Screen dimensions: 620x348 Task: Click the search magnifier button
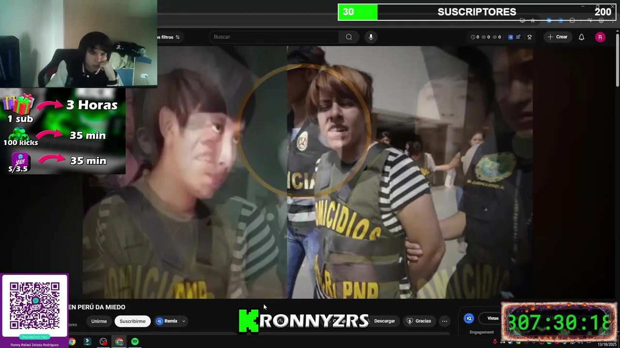349,37
